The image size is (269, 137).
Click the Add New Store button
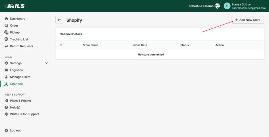(248, 20)
